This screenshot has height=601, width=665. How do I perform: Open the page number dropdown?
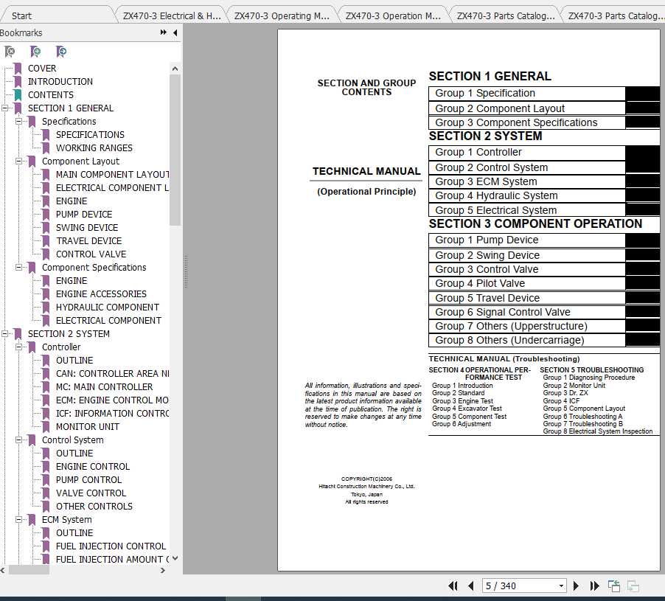pos(560,586)
